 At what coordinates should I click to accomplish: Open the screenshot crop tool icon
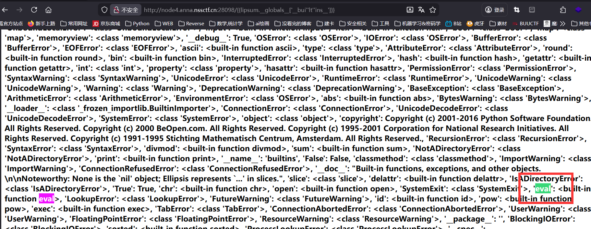[x=517, y=10]
